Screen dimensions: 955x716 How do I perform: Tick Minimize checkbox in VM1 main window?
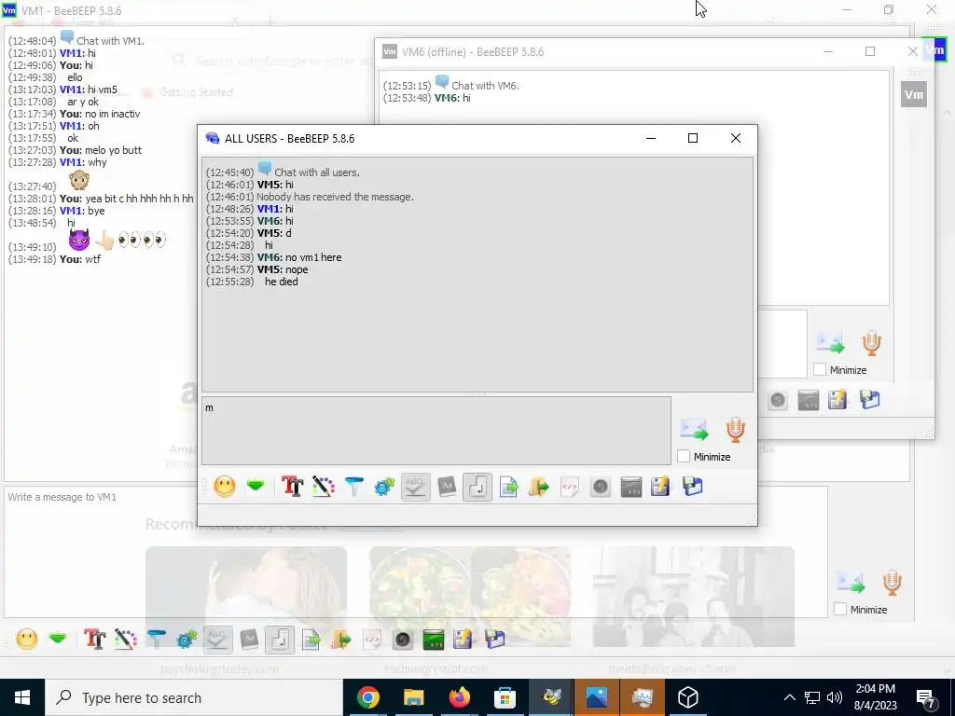coord(840,610)
